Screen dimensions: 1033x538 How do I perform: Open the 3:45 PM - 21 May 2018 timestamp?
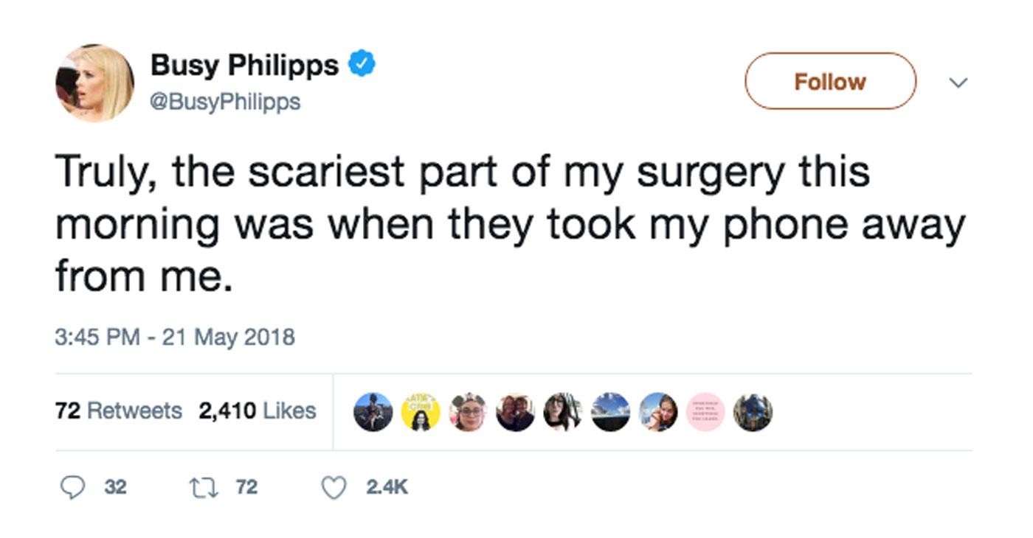click(175, 338)
